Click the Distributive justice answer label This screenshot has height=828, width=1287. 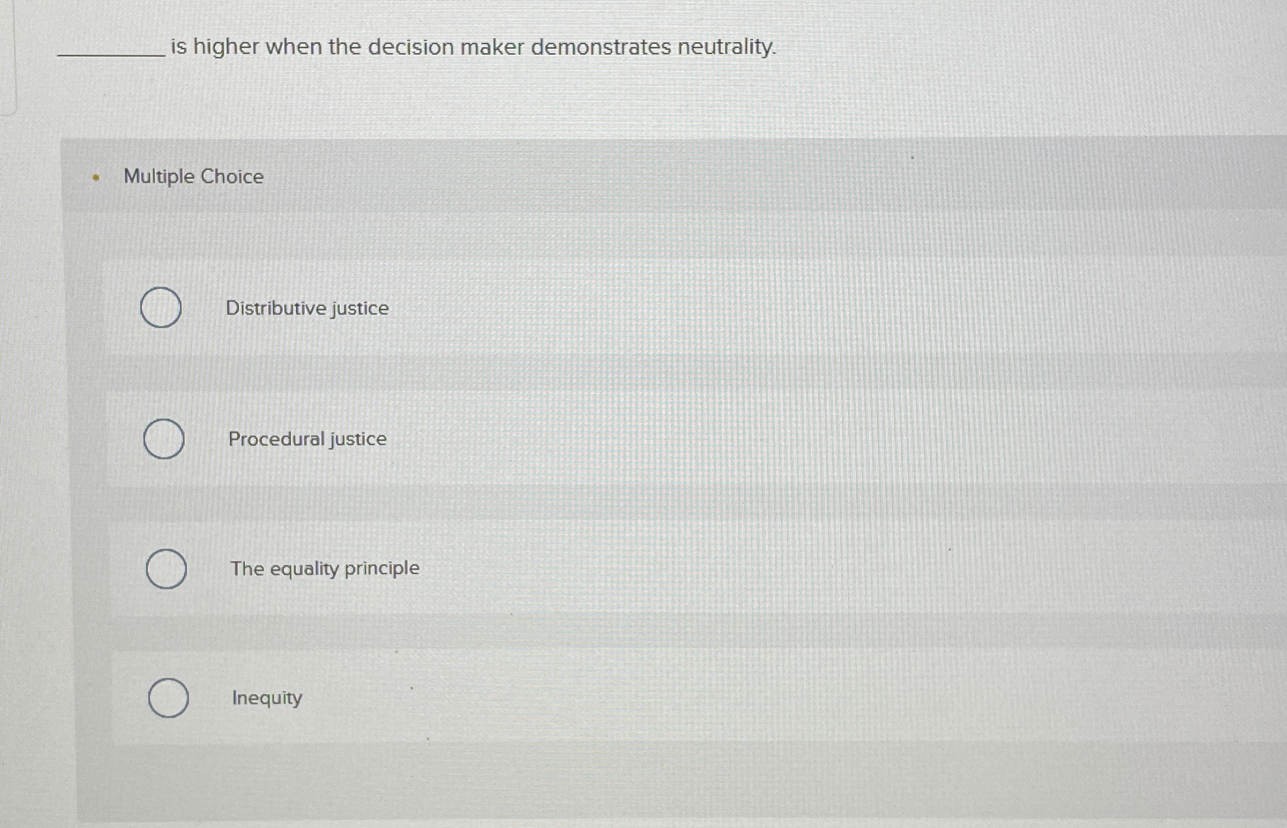(x=308, y=308)
